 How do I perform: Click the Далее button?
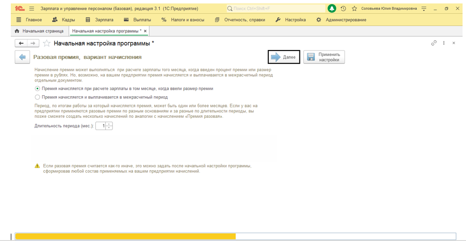pyautogui.click(x=284, y=57)
